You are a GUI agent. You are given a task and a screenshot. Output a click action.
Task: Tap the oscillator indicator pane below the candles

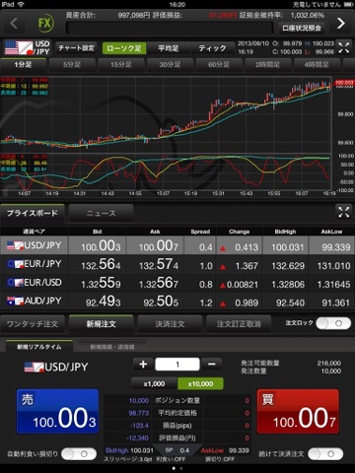pyautogui.click(x=166, y=171)
